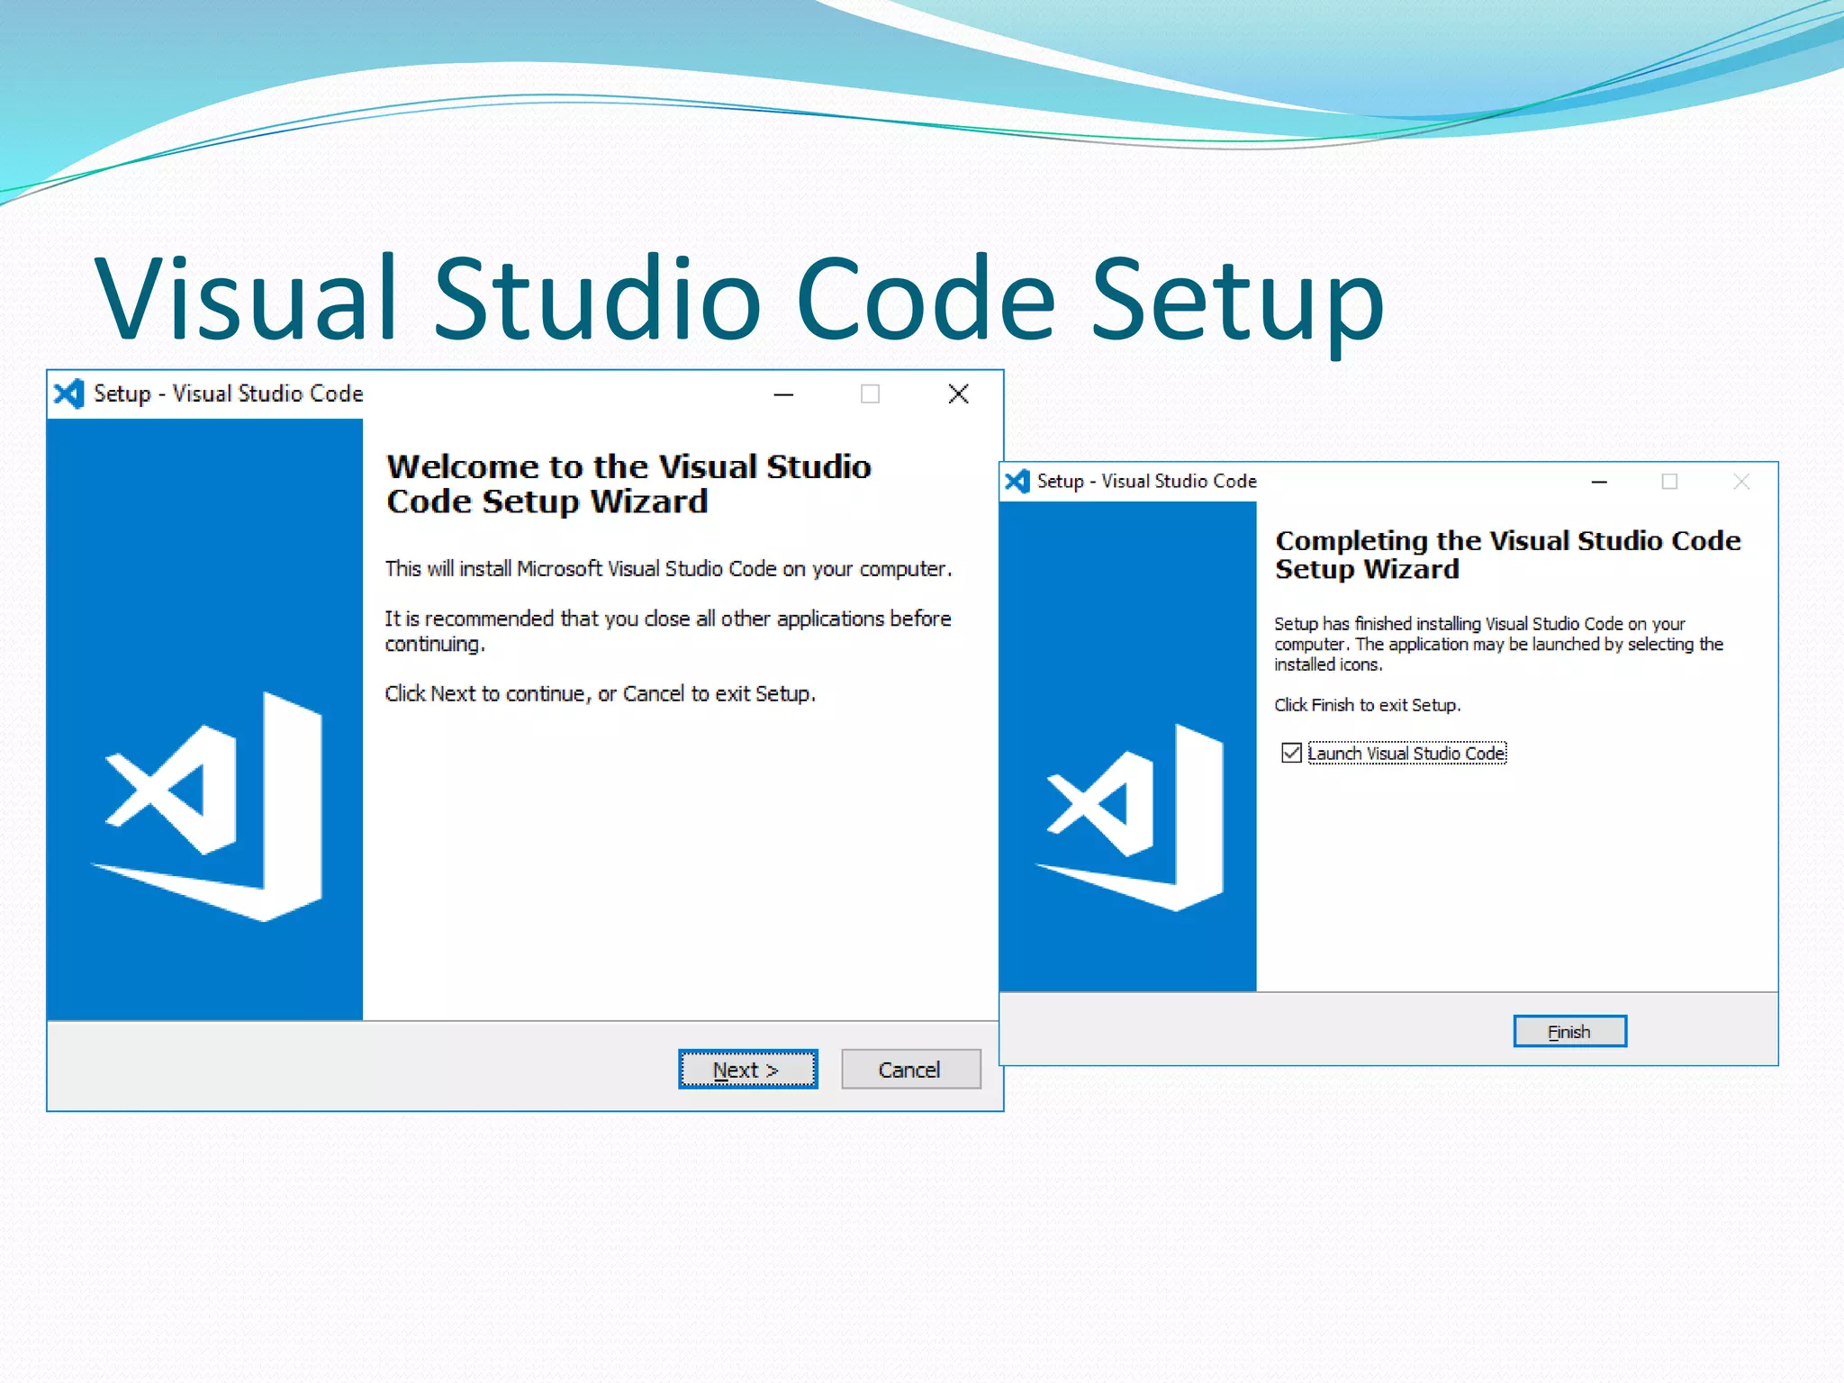1844x1383 pixels.
Task: Click large VS Code logo in Completing window
Action: pyautogui.click(x=1130, y=818)
